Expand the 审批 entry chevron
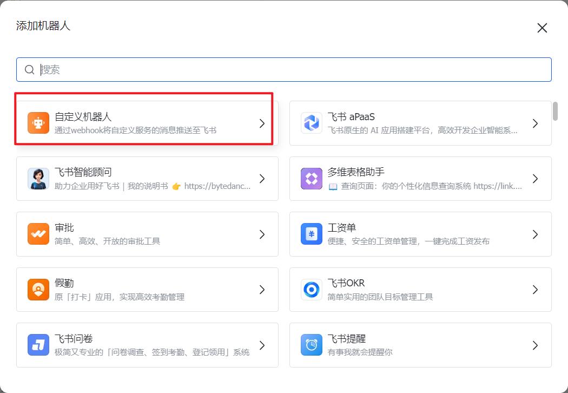The image size is (568, 393). coord(262,234)
